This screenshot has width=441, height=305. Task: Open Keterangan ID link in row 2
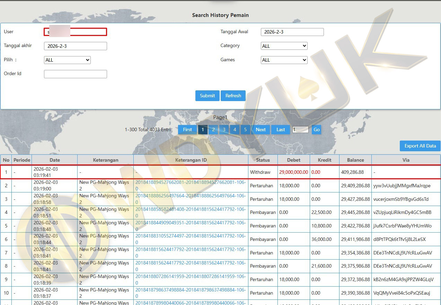tap(190, 182)
